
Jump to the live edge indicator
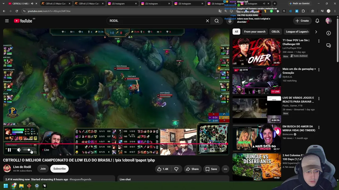pos(46,150)
